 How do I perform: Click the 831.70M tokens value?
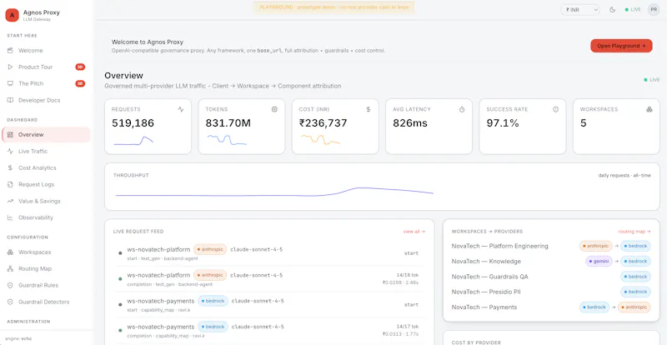[228, 123]
